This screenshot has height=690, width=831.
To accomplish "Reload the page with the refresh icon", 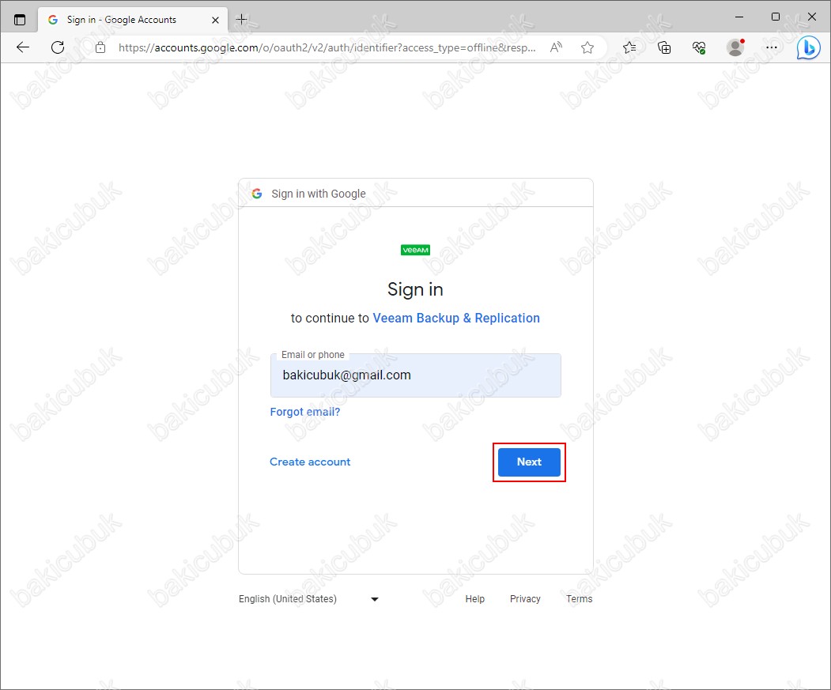I will (x=58, y=47).
